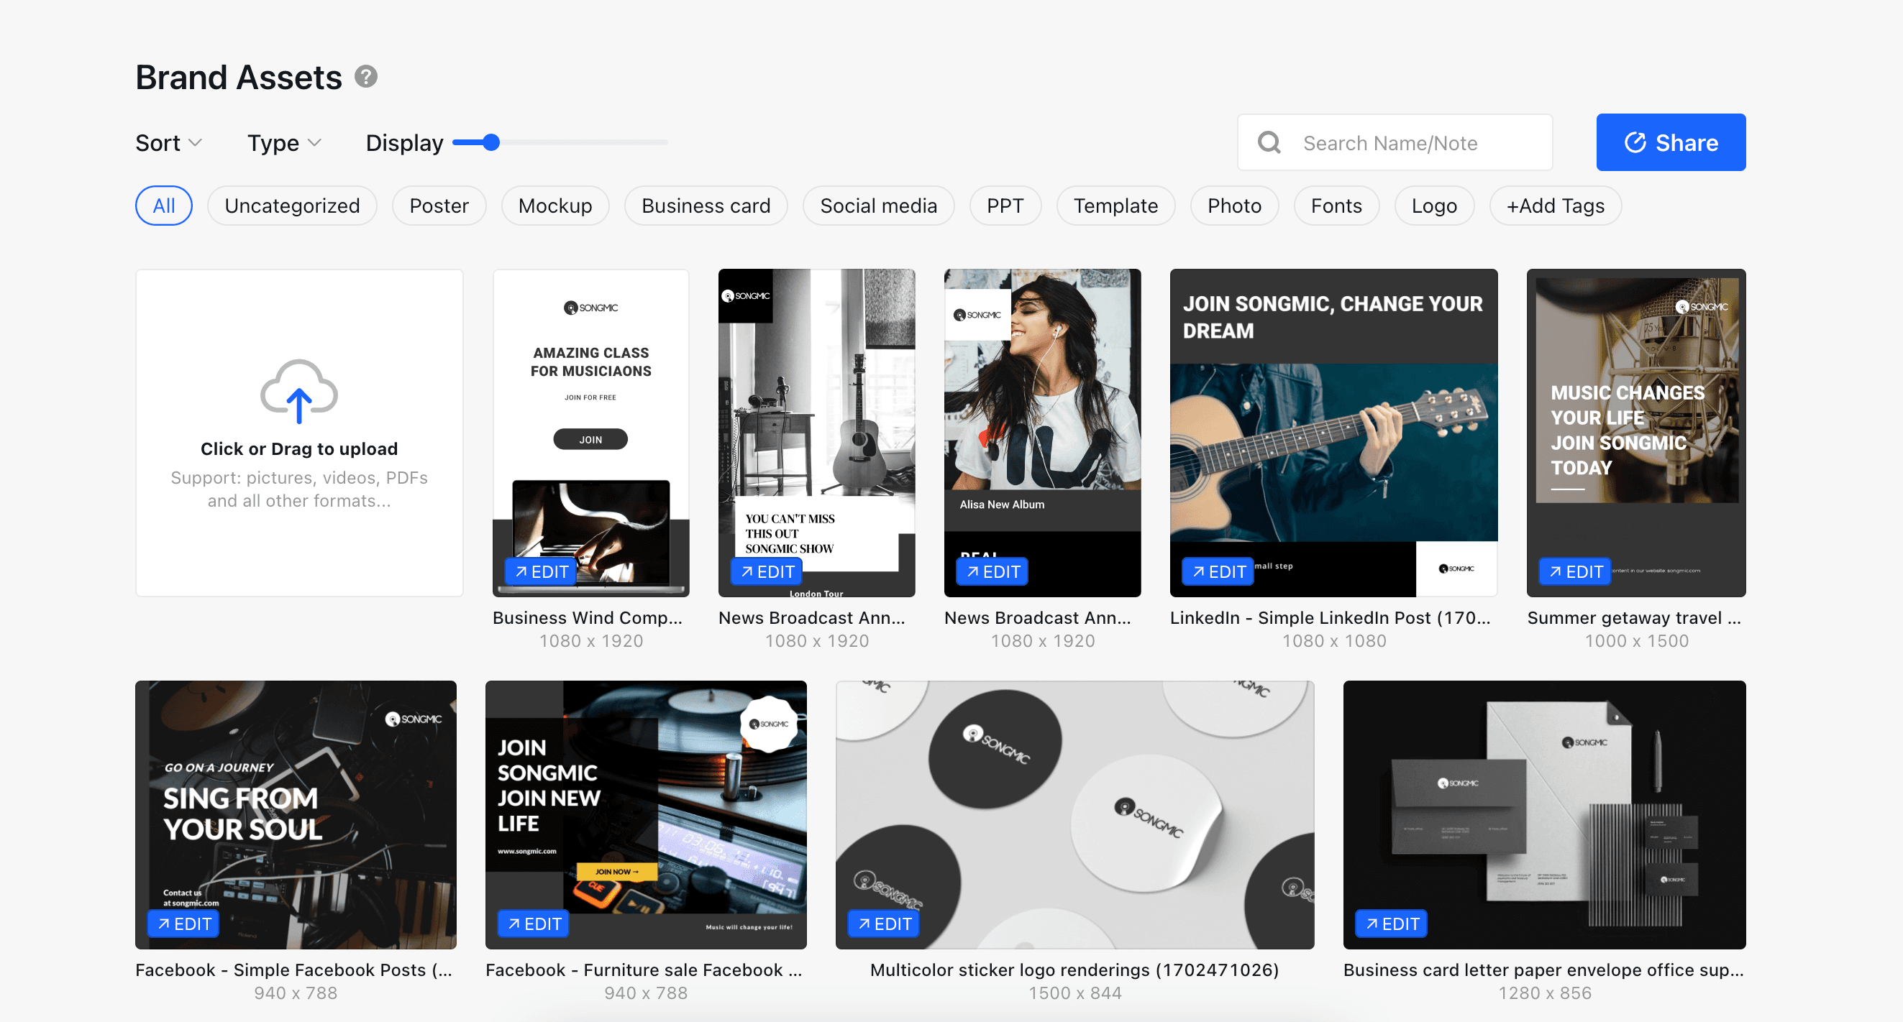Filter by Social media tag
Viewport: 1903px width, 1022px height.
[x=878, y=206]
